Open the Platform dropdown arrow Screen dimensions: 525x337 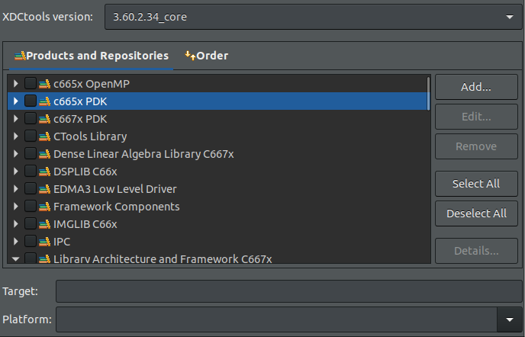click(507, 319)
